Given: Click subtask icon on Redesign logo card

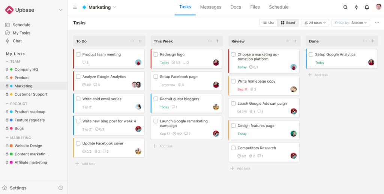Looking at the screenshot, I should coord(173,62).
